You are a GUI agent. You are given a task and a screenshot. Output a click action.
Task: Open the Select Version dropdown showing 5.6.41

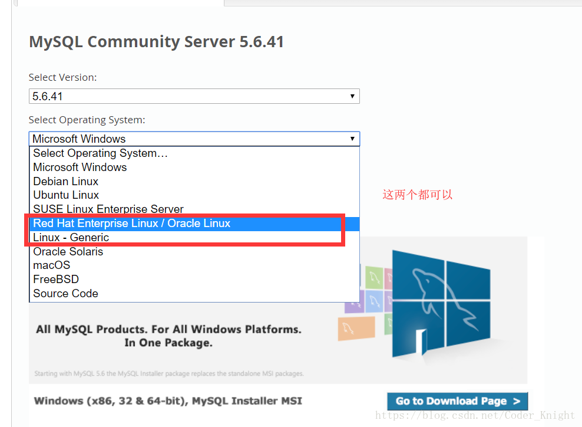point(194,96)
